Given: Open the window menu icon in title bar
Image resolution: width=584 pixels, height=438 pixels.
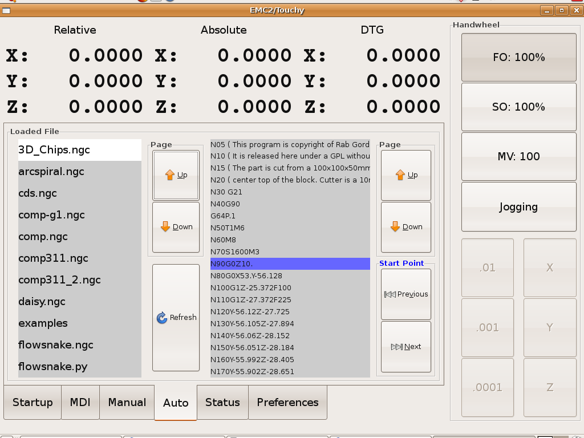Looking at the screenshot, I should coord(6,10).
